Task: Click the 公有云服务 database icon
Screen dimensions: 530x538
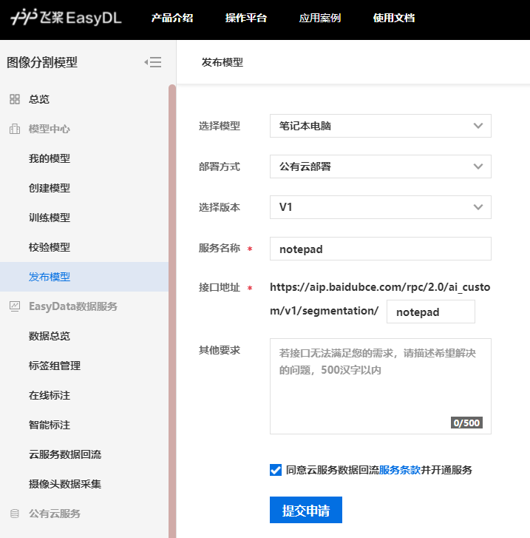Action: click(15, 514)
